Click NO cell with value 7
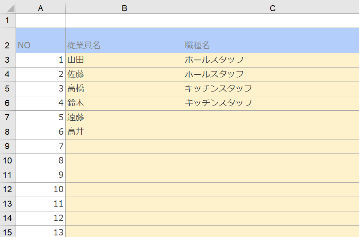The height and width of the screenshot is (237, 359). coord(40,147)
